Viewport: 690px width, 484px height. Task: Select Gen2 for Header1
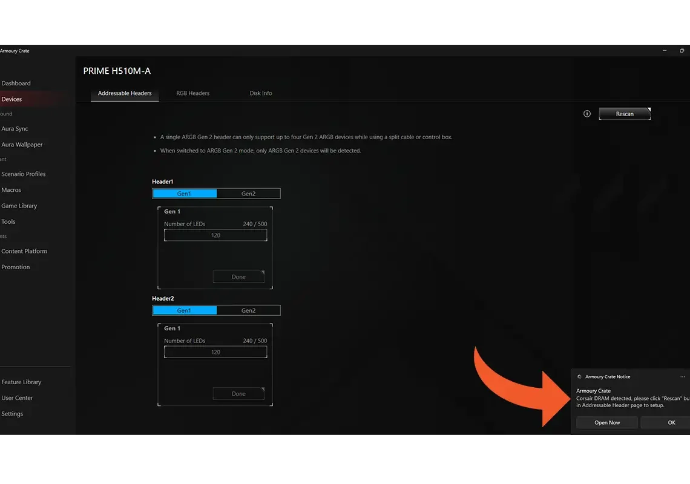248,194
